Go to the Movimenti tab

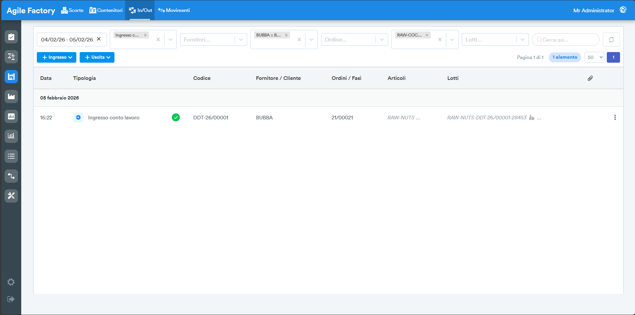pyautogui.click(x=174, y=10)
